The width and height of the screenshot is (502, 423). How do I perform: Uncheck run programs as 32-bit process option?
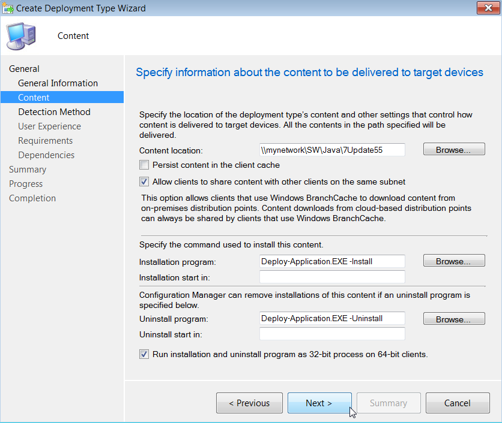point(144,354)
